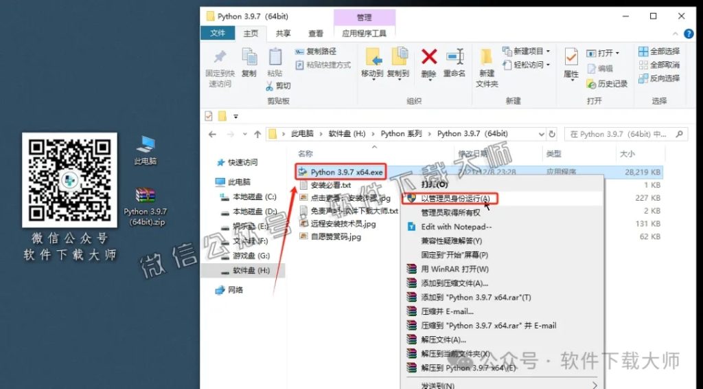Open the recent locations dropdown
Screen dimensions: 703x389
(245, 134)
